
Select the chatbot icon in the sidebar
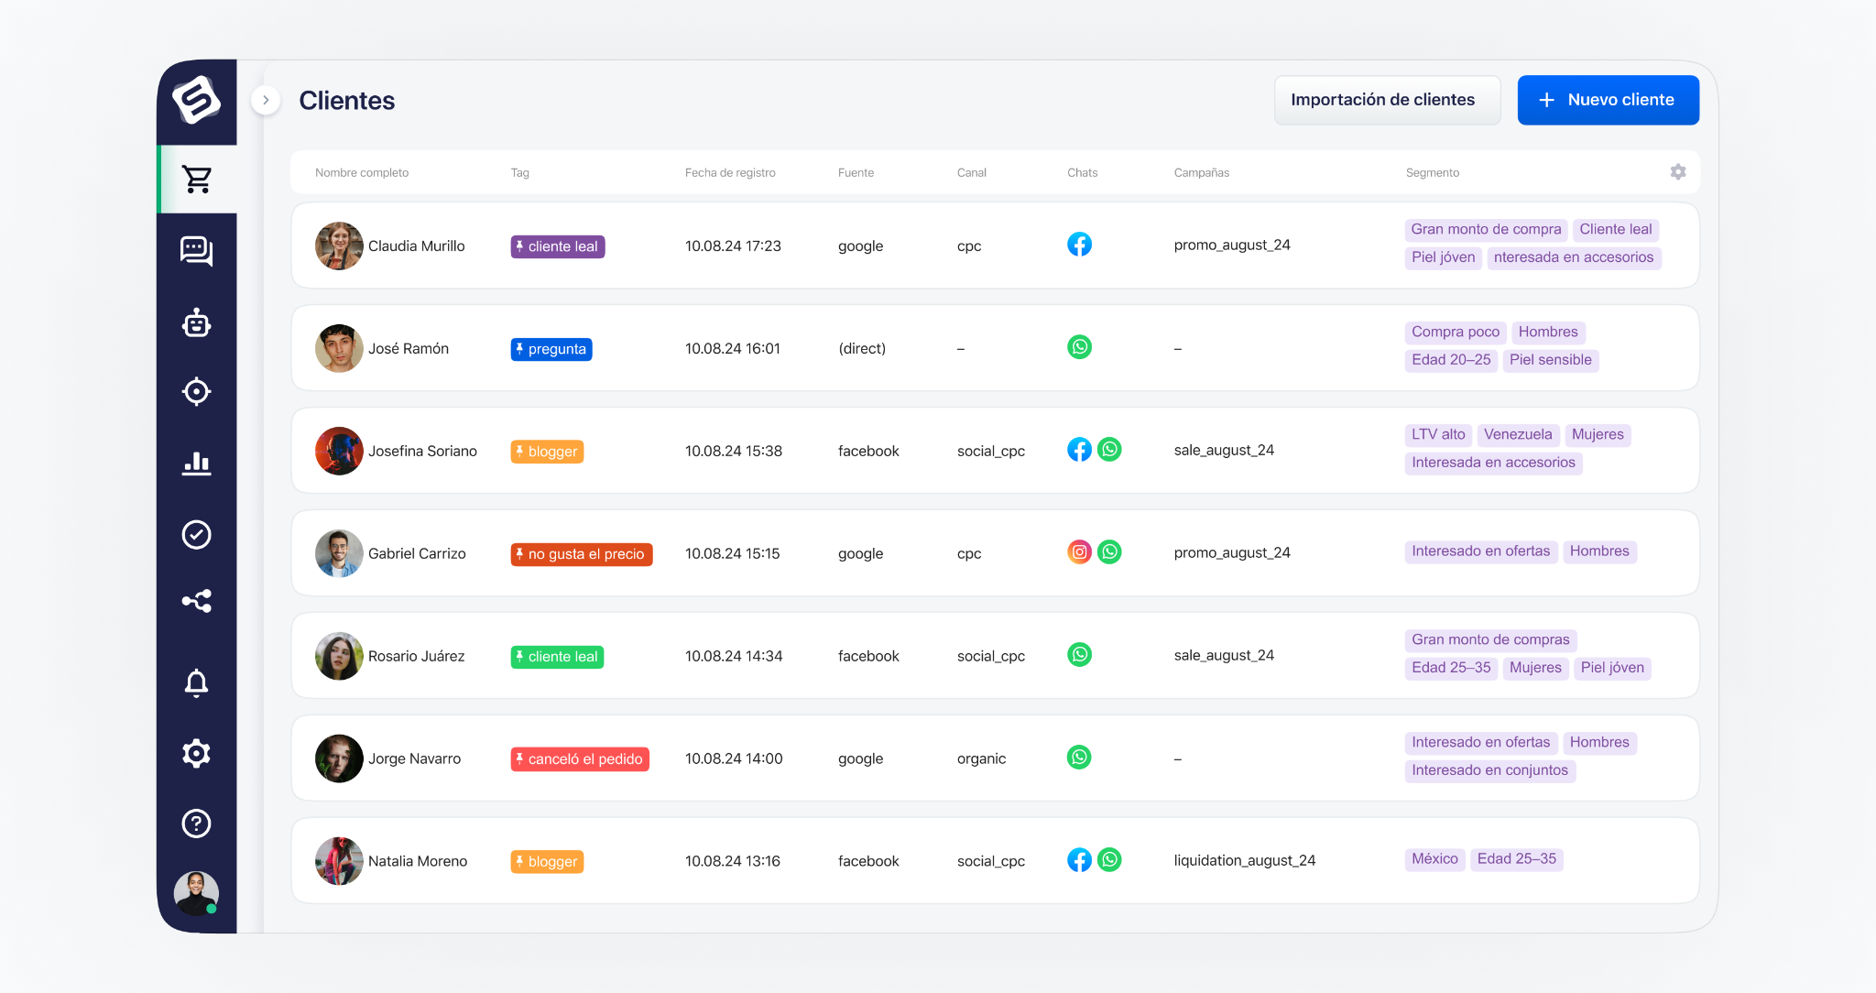(x=196, y=323)
